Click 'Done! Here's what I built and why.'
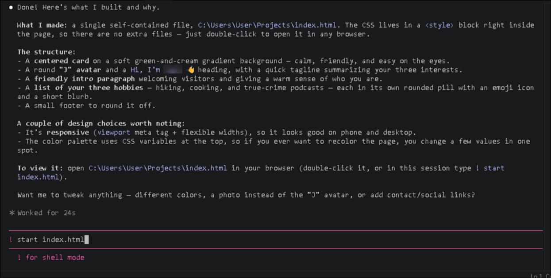This screenshot has width=551, height=278. click(x=89, y=8)
